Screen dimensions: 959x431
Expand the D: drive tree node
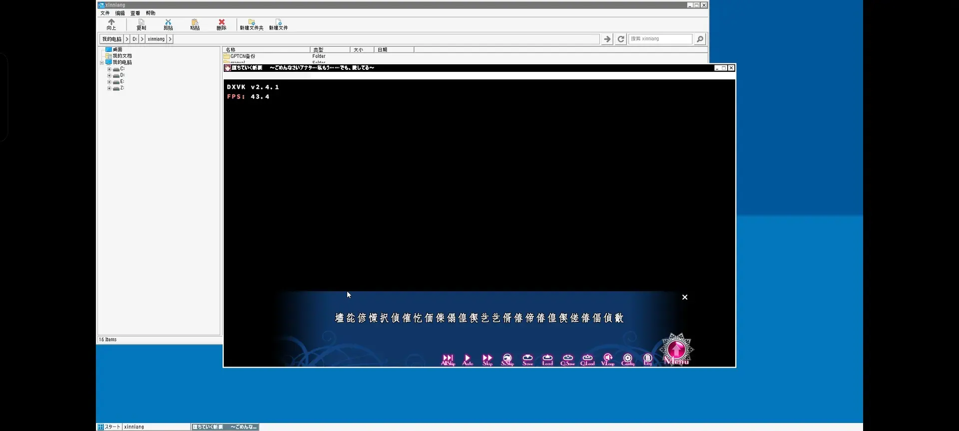(109, 75)
